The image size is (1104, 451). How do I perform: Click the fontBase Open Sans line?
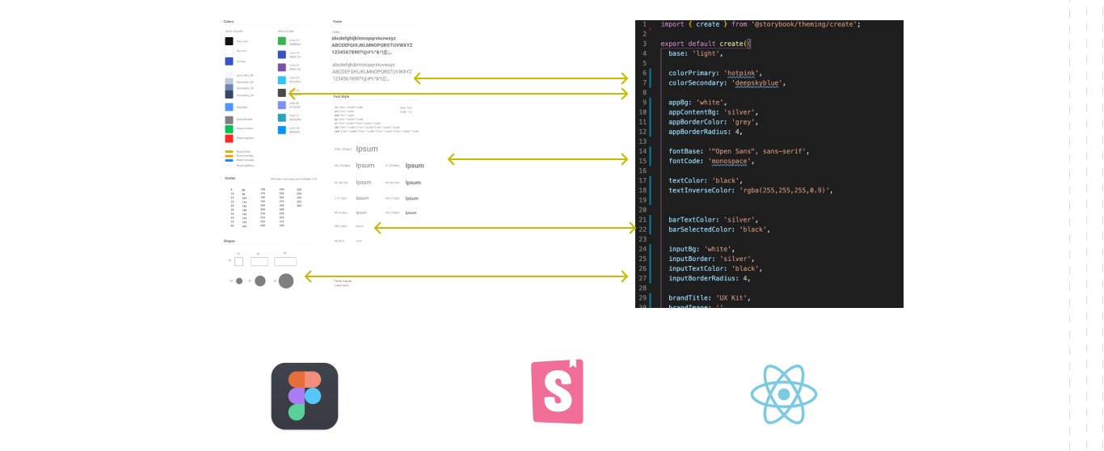pos(739,151)
